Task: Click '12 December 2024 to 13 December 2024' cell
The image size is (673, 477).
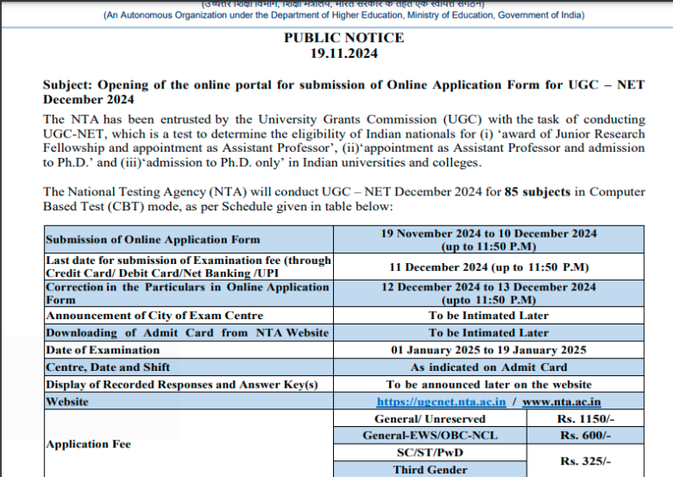Action: point(489,293)
